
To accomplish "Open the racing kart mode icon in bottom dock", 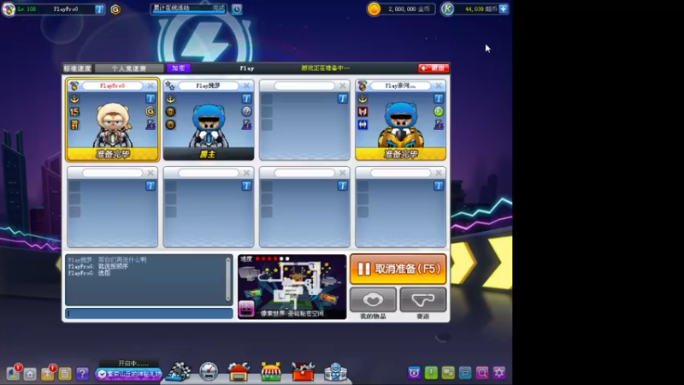I will click(179, 372).
